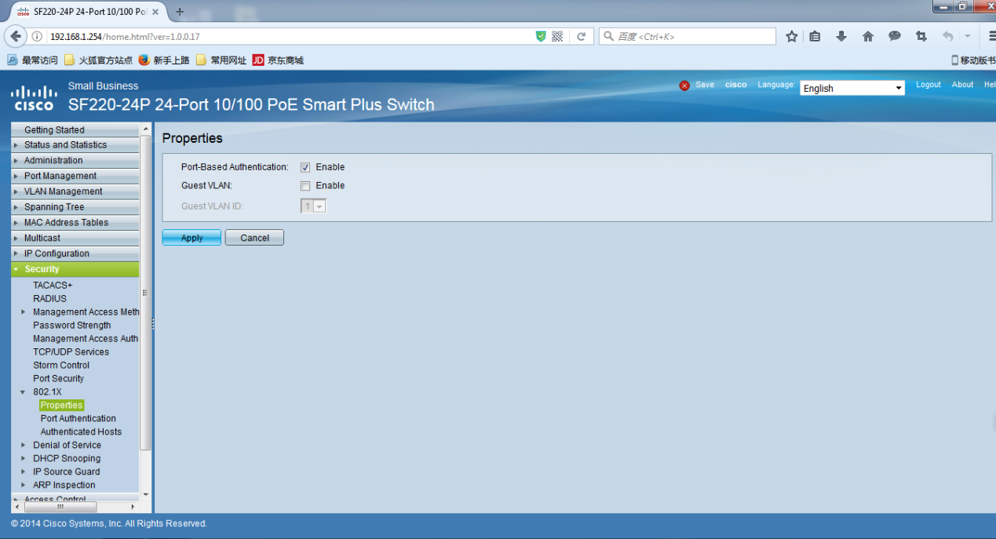Screen dimensions: 996x539
Task: Expand the Multicast menu
Action: (x=75, y=238)
